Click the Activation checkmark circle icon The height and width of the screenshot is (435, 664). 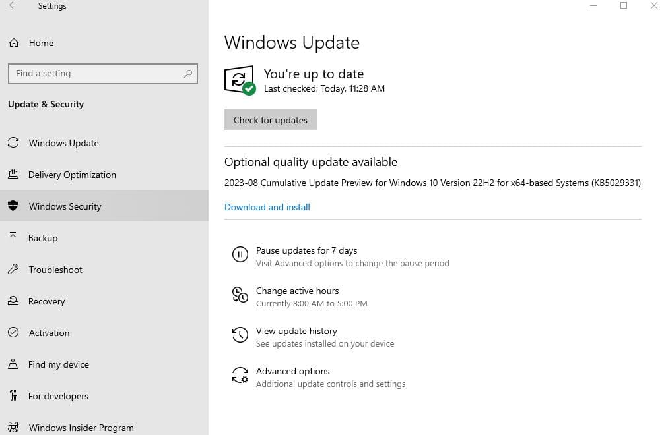tap(13, 332)
